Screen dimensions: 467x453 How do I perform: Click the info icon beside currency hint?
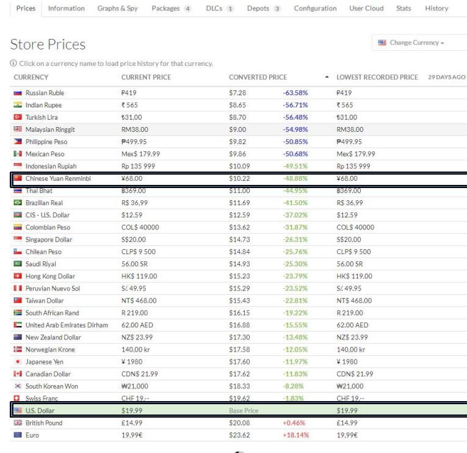13,64
